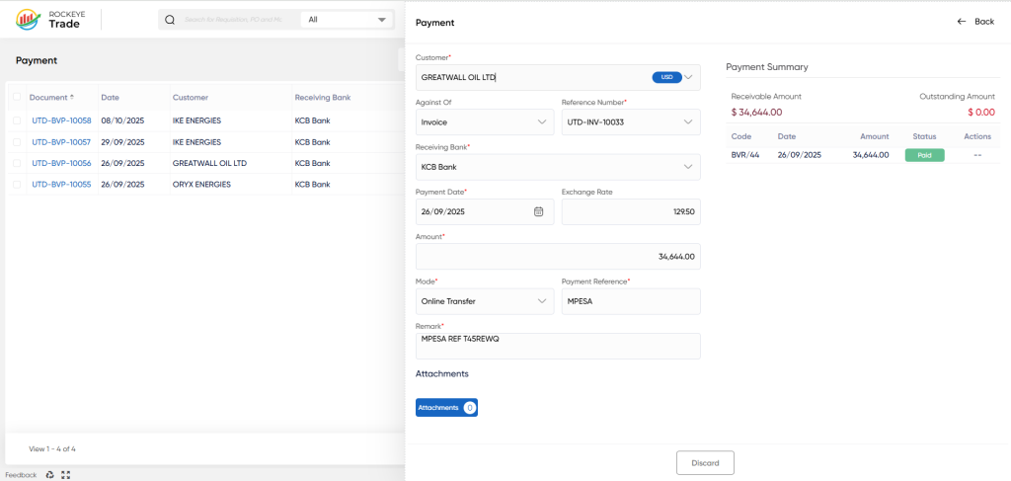Click the Feedback link
Viewport: 1011px width, 481px height.
pyautogui.click(x=22, y=475)
